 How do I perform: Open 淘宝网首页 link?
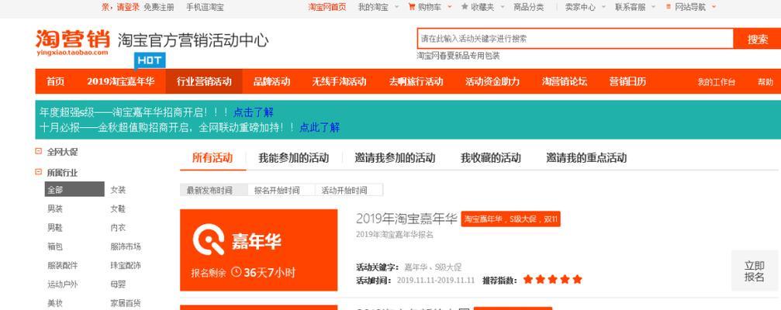point(327,7)
